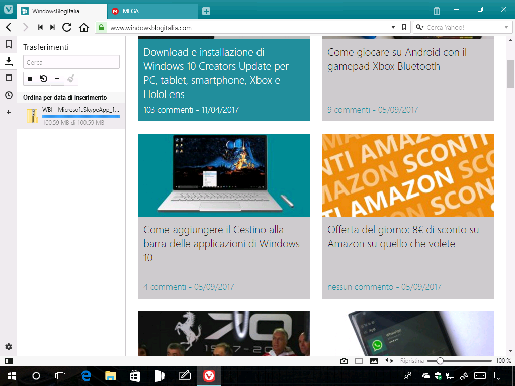Open Microsoft Store from the taskbar
The image size is (515, 386).
click(135, 376)
